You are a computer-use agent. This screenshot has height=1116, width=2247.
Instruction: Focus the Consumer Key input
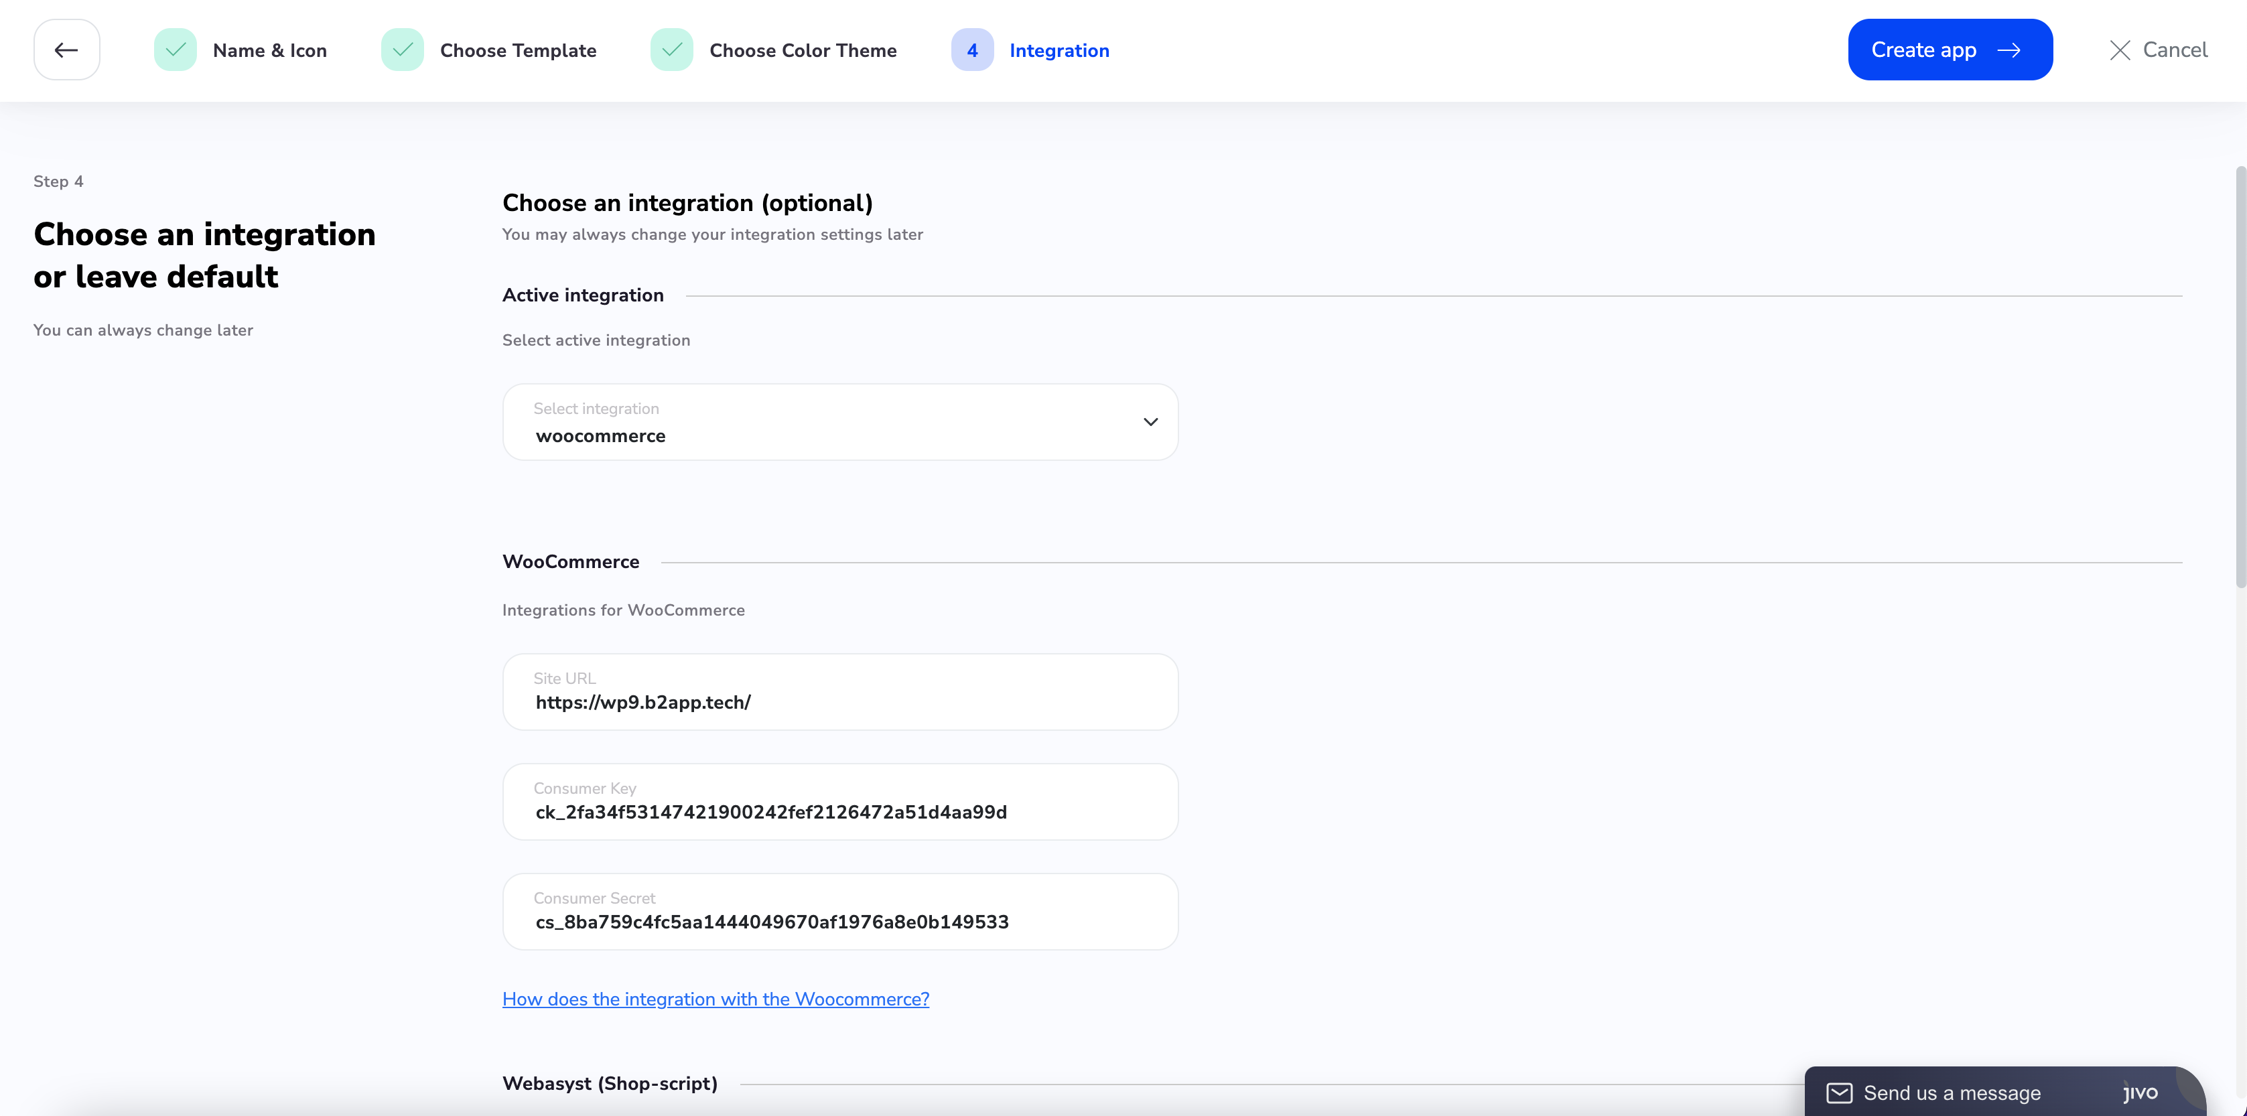839,812
